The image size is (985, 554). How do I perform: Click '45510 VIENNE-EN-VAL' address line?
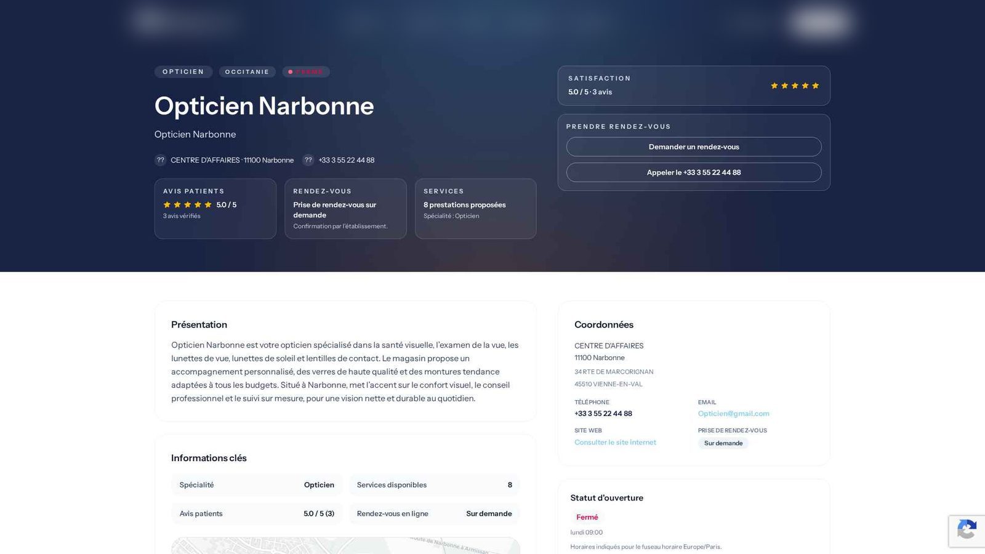(x=608, y=384)
